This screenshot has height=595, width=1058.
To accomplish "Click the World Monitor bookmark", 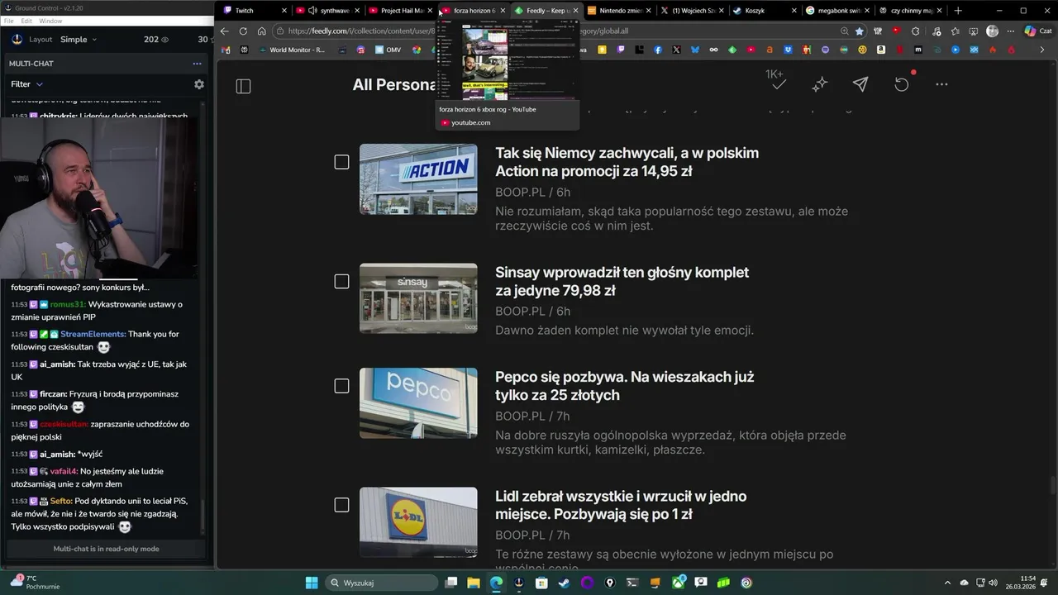I will coord(292,50).
